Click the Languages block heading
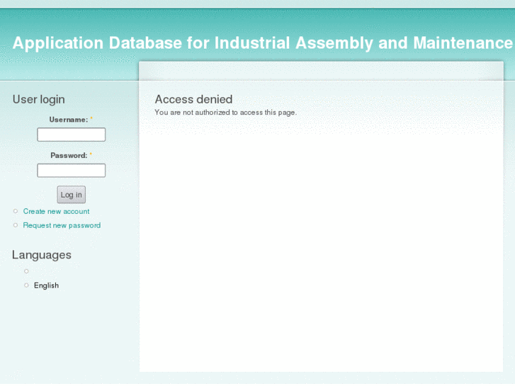This screenshot has width=515, height=386. click(x=42, y=255)
